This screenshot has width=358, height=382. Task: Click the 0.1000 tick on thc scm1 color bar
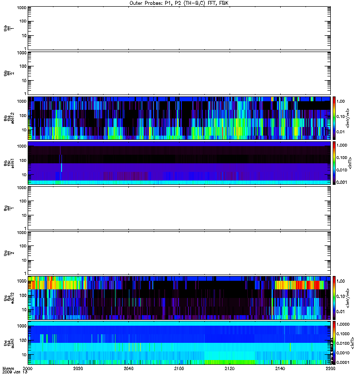click(x=343, y=334)
